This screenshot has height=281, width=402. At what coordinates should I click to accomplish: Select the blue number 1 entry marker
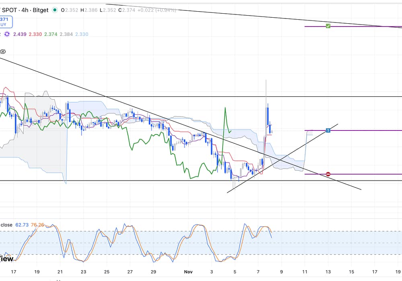pos(328,130)
